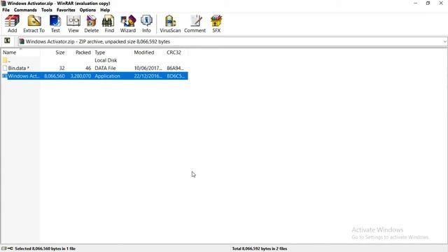Click the Selected 8,066,560 bytes status text
Screen dimensions: 448x252
45,248
